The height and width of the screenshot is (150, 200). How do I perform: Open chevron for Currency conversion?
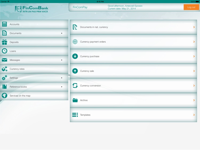[194, 85]
